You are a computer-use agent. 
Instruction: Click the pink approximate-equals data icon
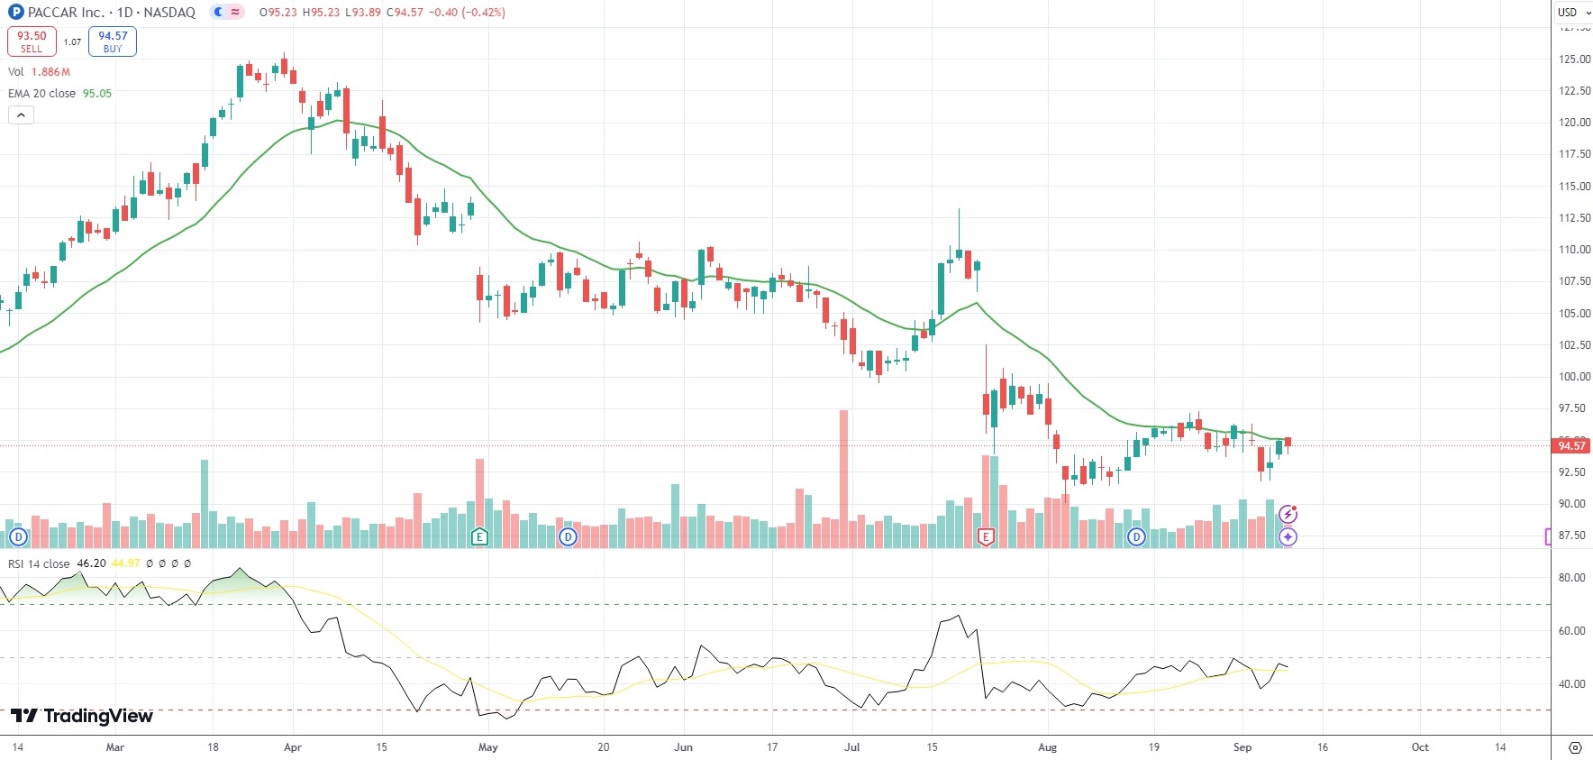235,13
